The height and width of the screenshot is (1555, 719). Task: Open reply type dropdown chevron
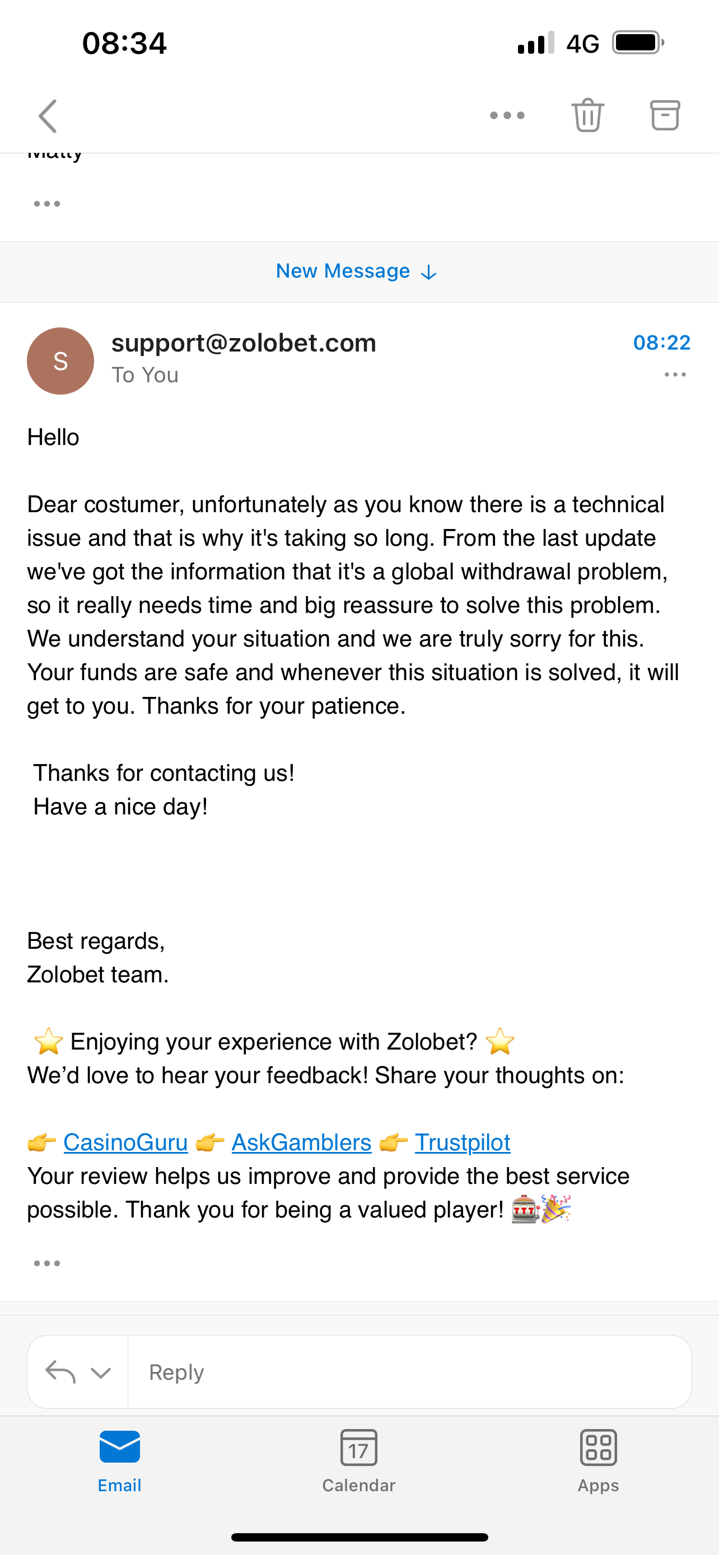point(101,1373)
